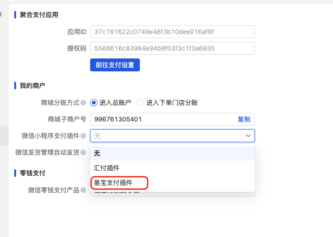The width and height of the screenshot is (333, 237).
Task: Open the 微信小程序支付插件 select box
Action: pyautogui.click(x=172, y=136)
